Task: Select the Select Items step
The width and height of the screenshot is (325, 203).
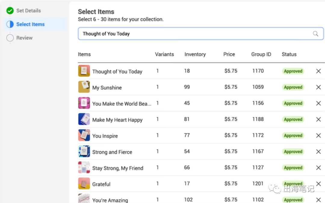Action: tap(30, 24)
